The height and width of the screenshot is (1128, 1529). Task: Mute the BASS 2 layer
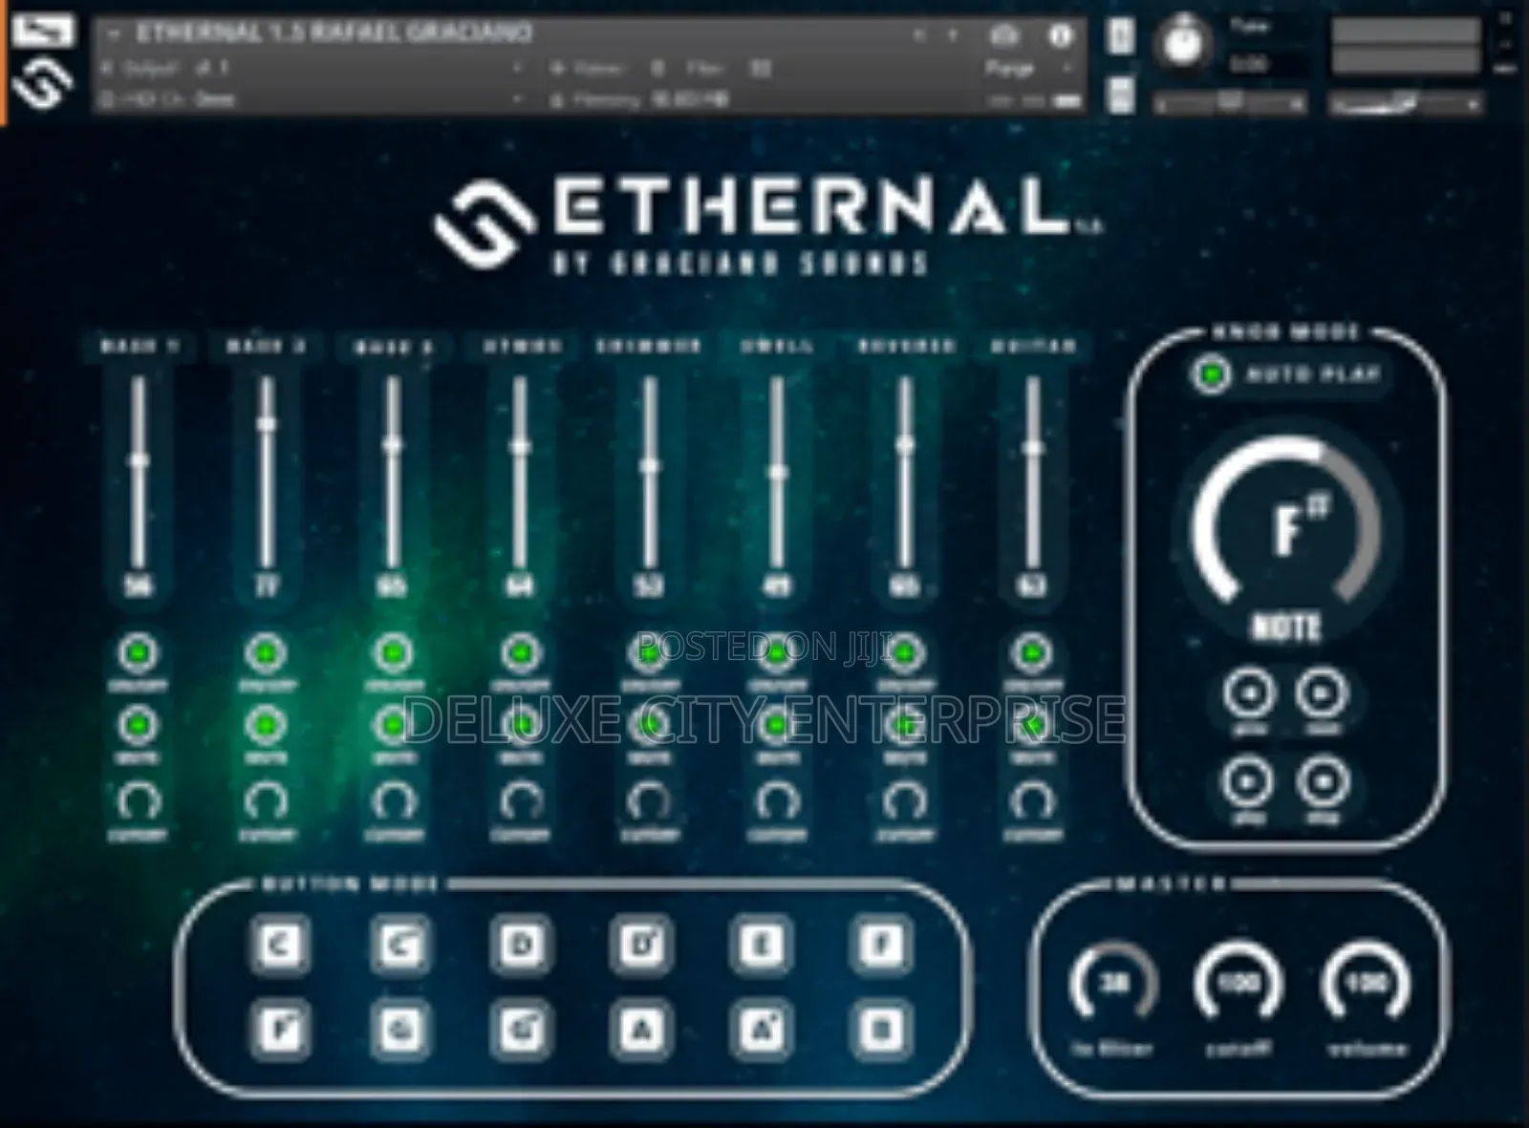coord(267,726)
